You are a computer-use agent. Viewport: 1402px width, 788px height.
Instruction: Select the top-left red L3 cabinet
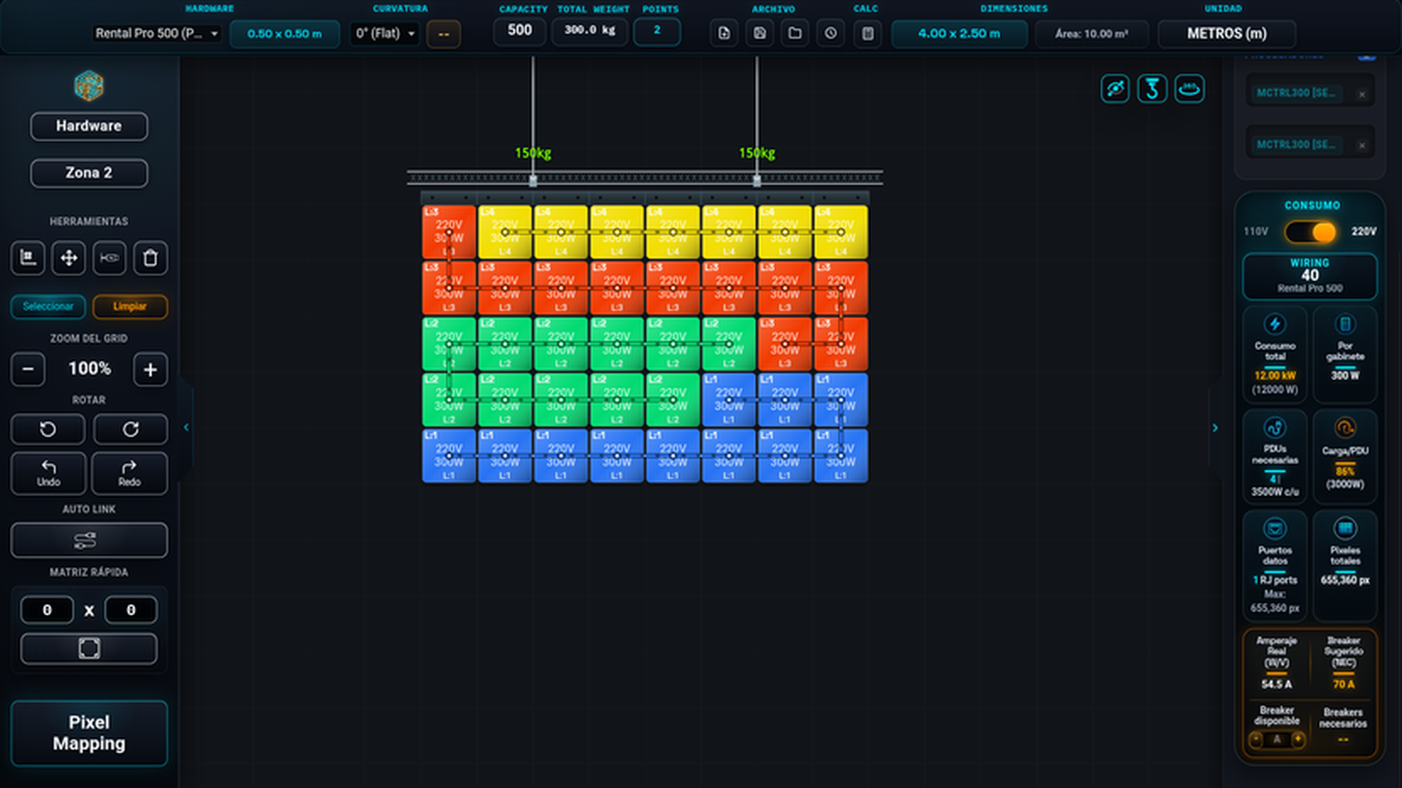tap(449, 232)
